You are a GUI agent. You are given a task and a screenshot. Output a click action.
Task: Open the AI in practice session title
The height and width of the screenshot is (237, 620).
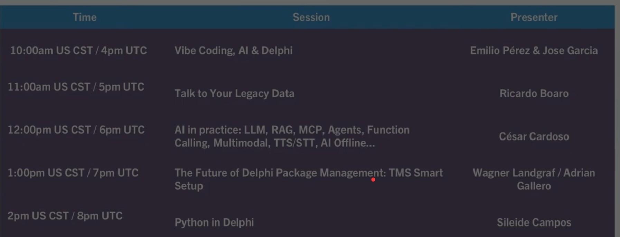point(292,136)
